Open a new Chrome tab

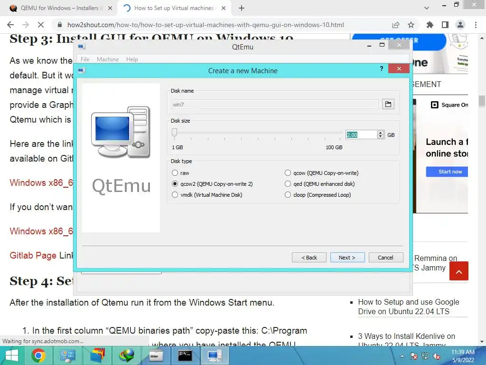242,8
